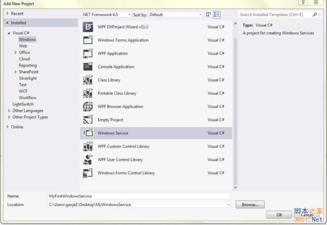Image resolution: width=327 pixels, height=225 pixels.
Task: Click the Browse... button
Action: pos(250,205)
